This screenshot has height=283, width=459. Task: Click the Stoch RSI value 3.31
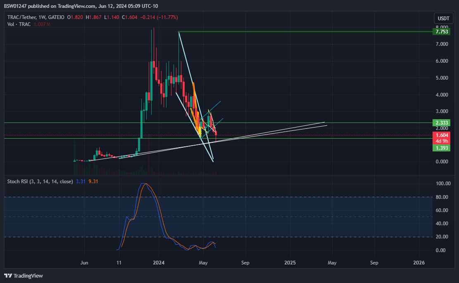click(x=81, y=182)
